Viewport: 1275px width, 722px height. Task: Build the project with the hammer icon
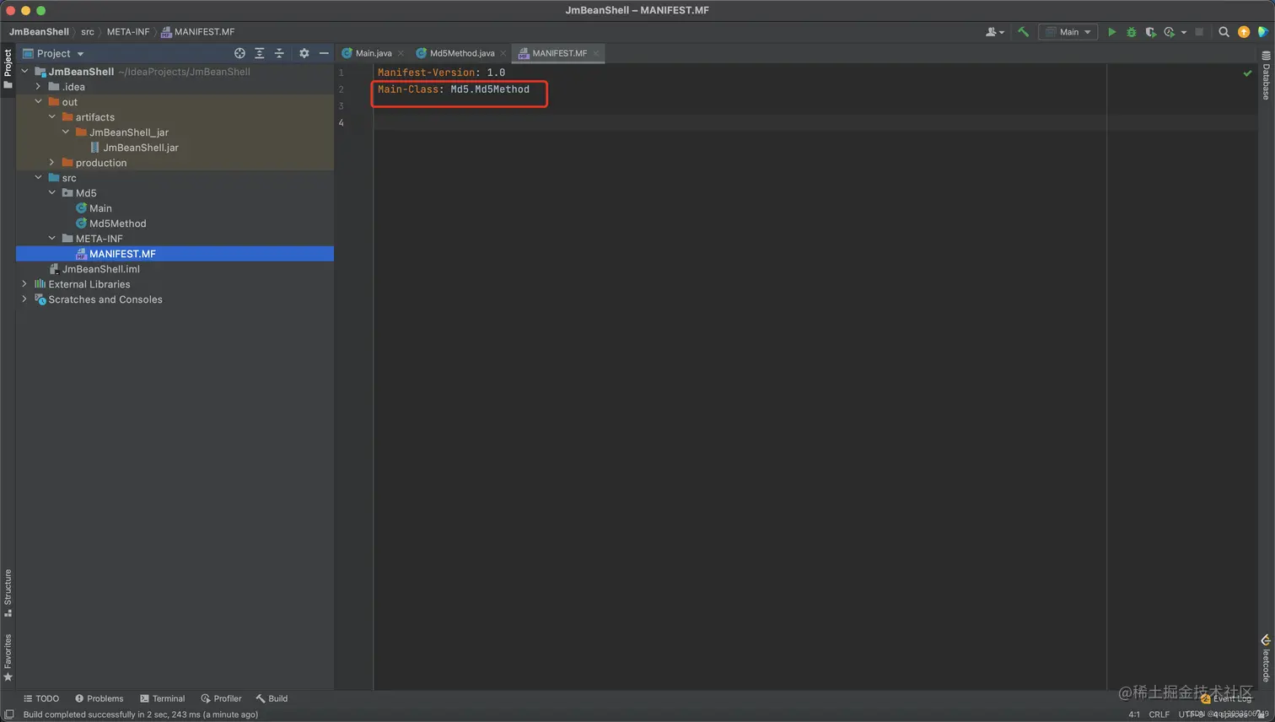coord(1023,32)
